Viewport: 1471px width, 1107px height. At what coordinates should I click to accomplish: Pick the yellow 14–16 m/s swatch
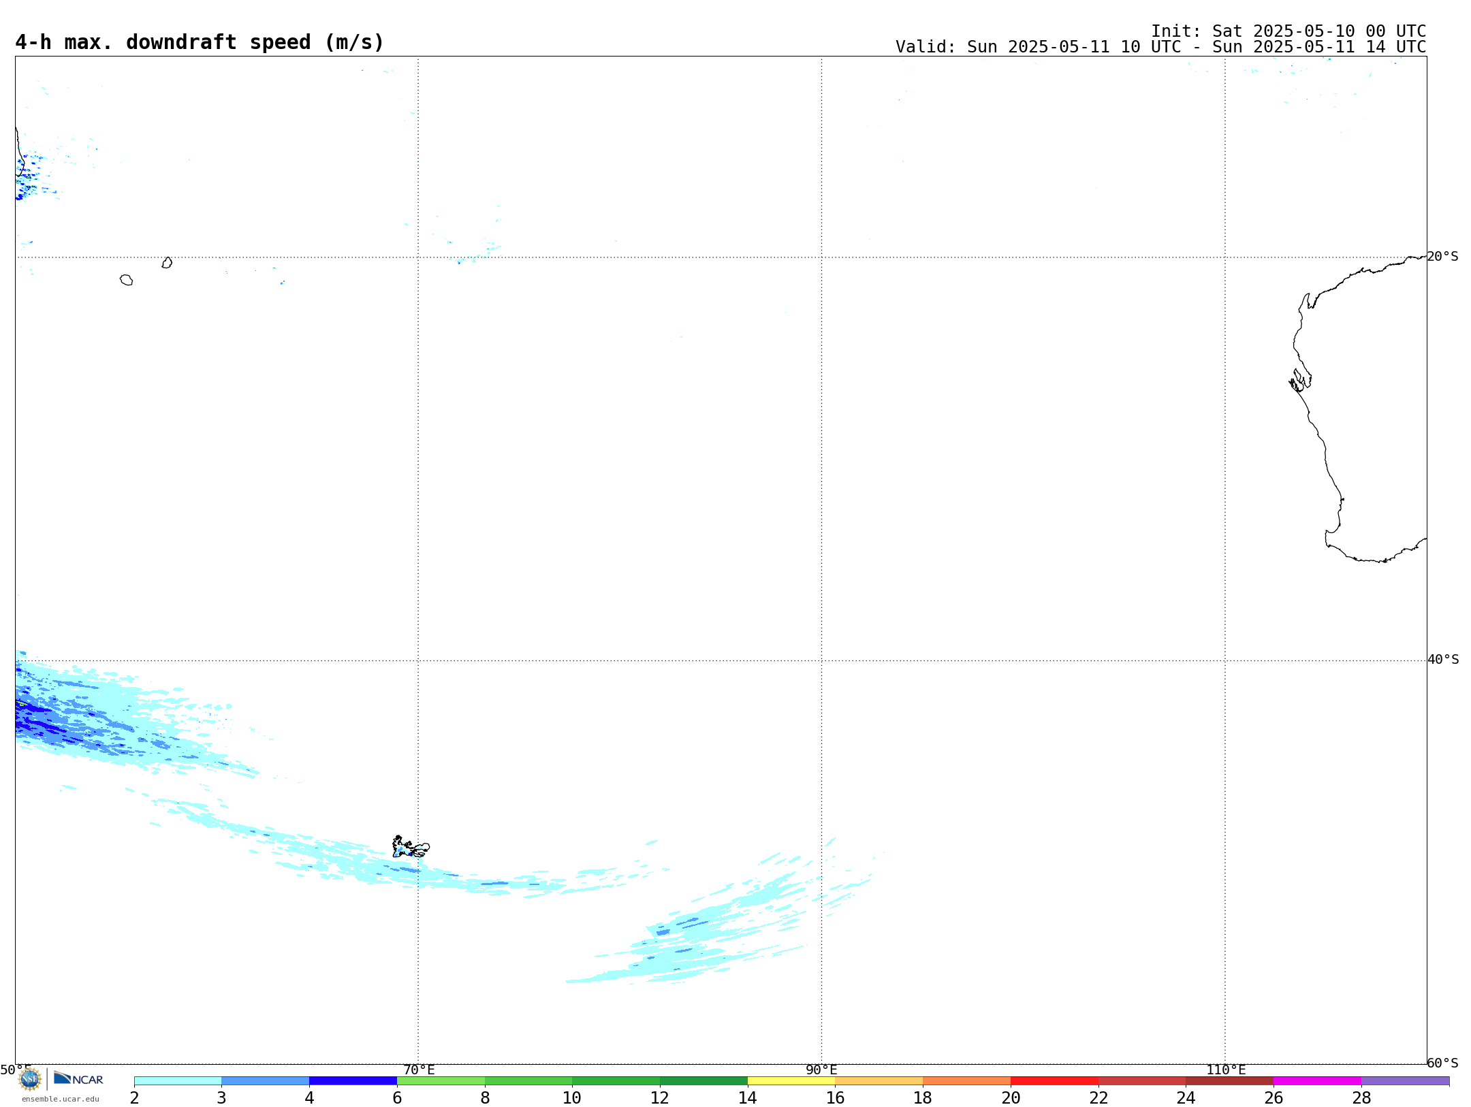791,1081
